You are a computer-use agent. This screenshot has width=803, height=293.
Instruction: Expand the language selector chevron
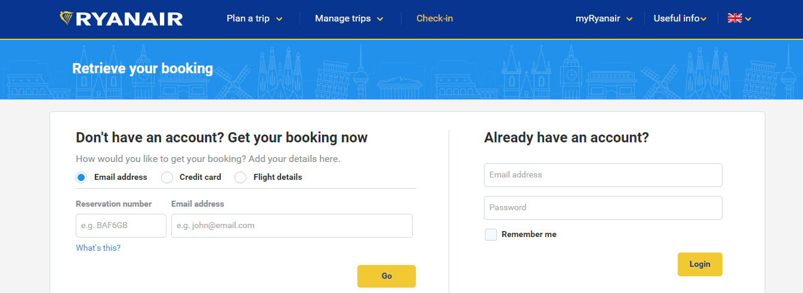pyautogui.click(x=748, y=19)
